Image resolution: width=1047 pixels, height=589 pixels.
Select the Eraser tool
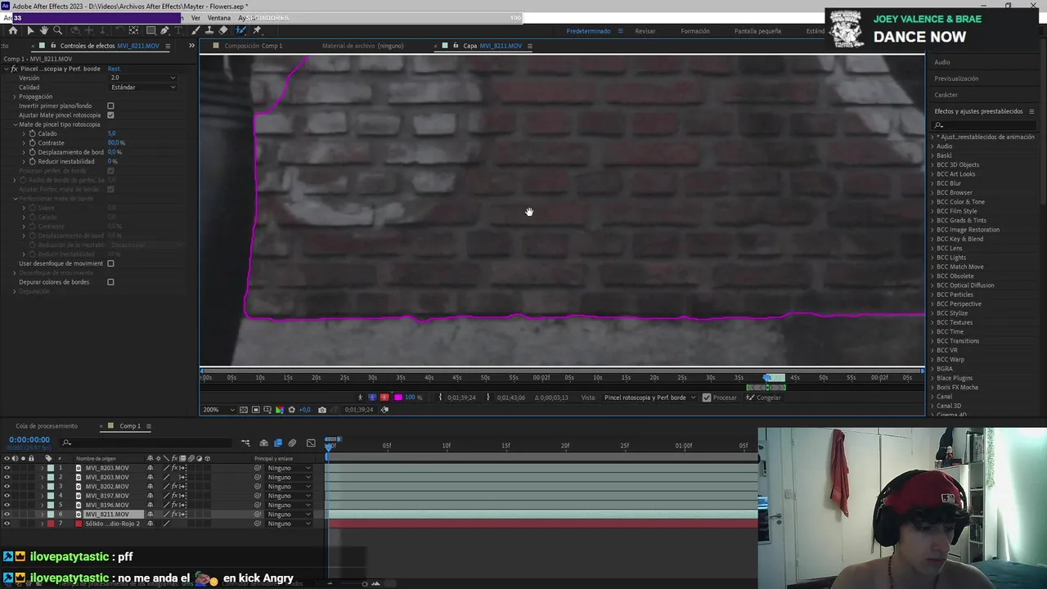[222, 30]
